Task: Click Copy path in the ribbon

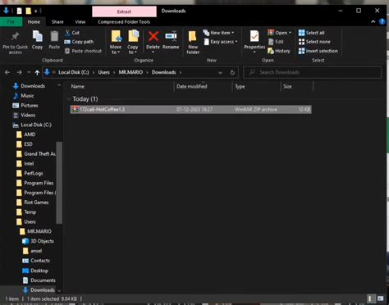Action: click(79, 42)
